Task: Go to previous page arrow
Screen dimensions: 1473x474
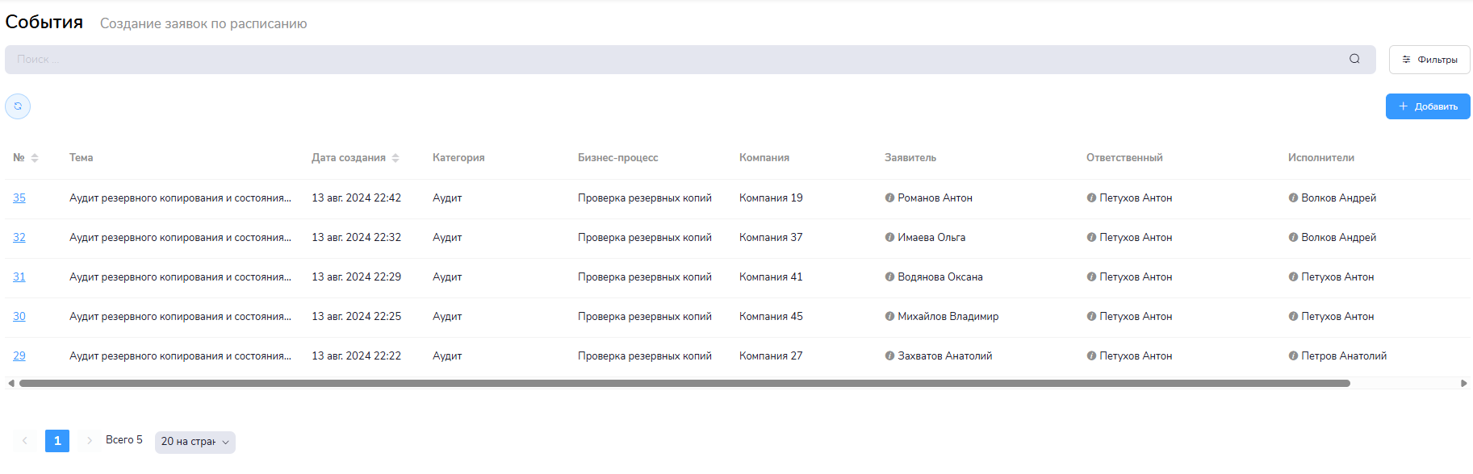Action: pos(25,440)
